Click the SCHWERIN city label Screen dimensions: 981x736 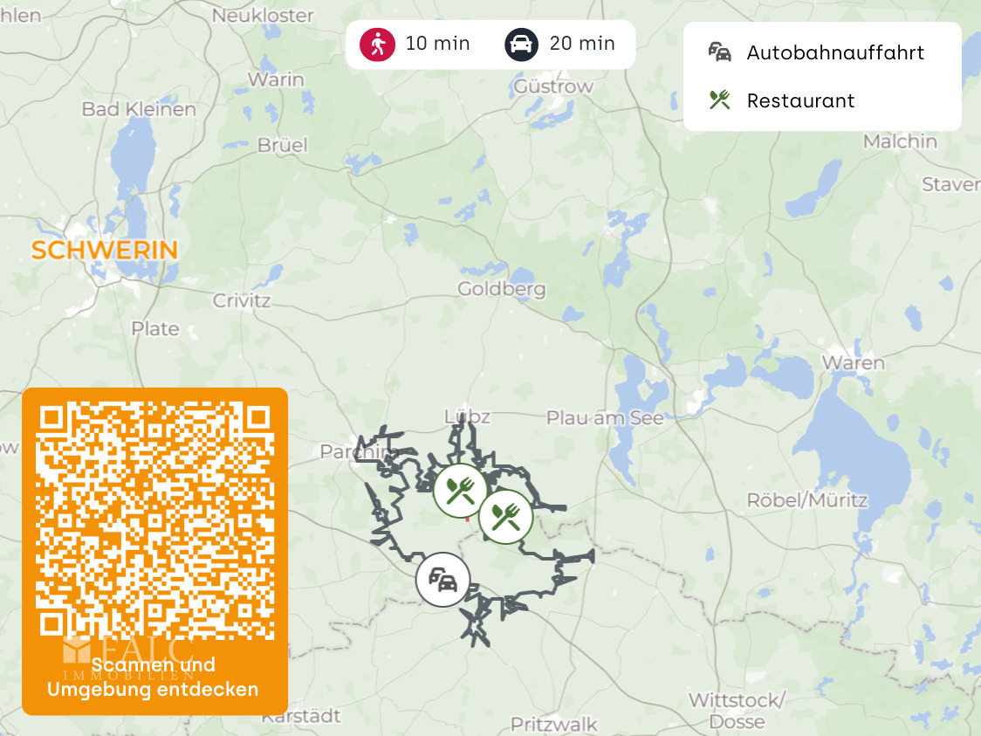point(105,251)
